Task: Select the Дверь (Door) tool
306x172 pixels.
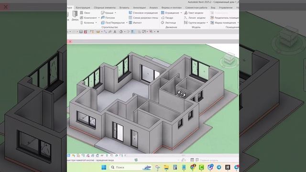Action: 75,16
